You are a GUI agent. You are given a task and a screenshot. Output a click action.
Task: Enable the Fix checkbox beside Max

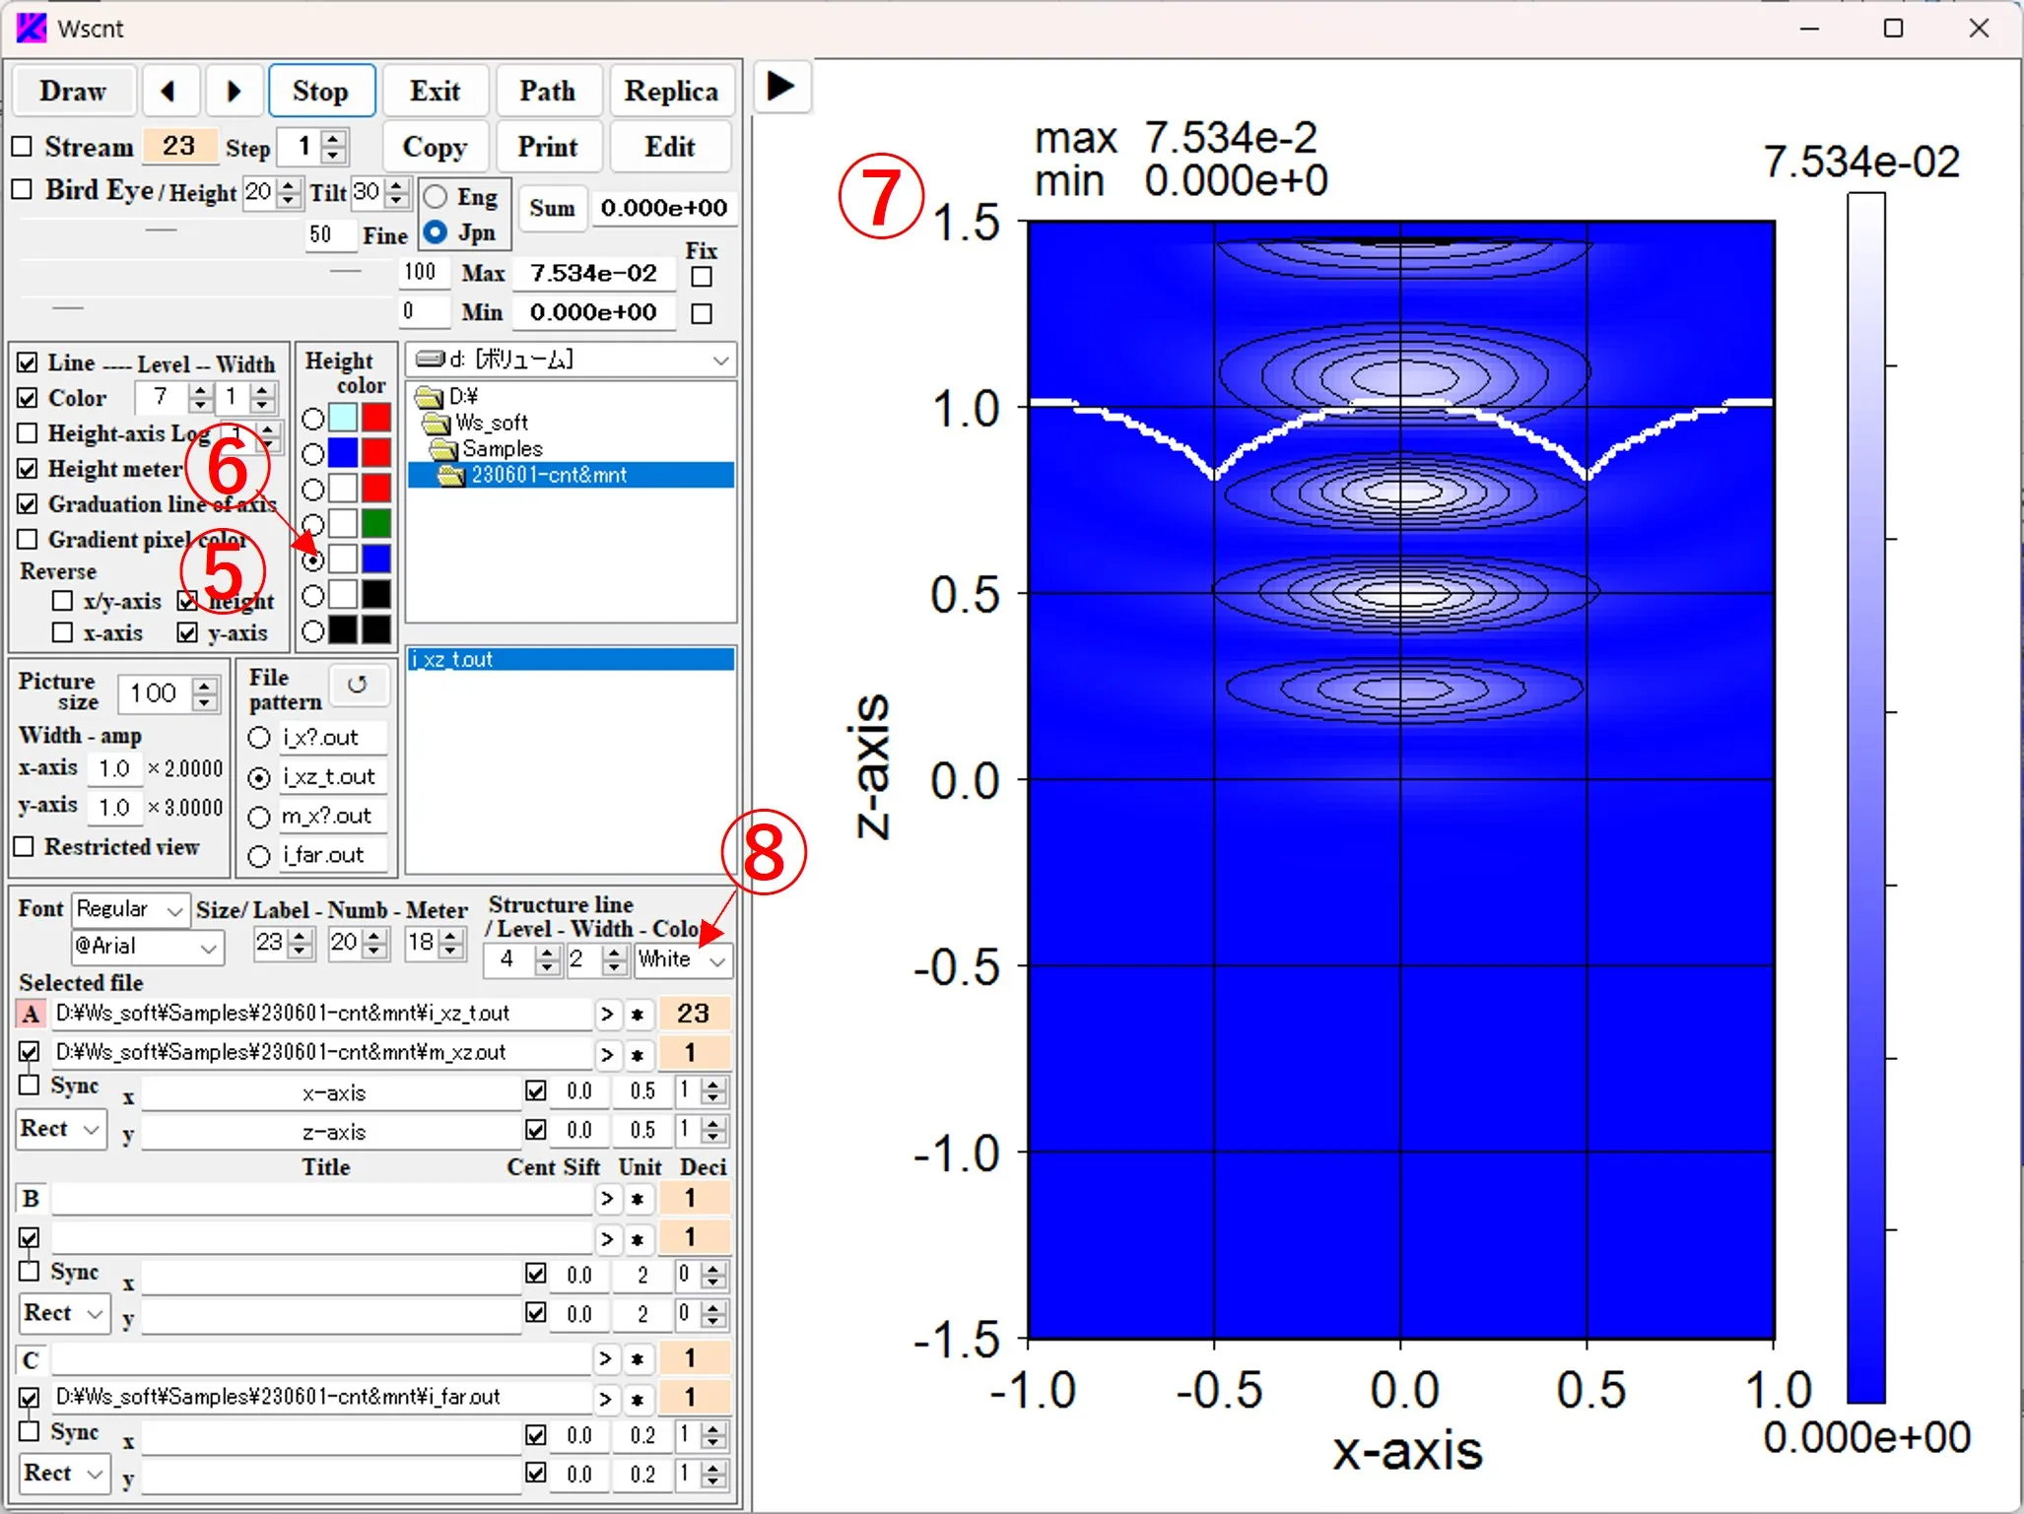702,277
